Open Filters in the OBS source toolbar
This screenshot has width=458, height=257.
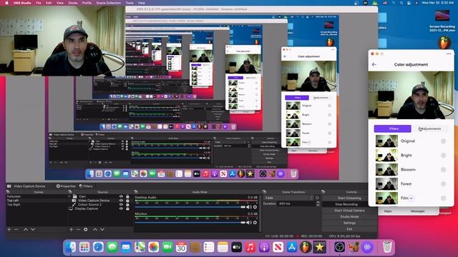coord(86,186)
